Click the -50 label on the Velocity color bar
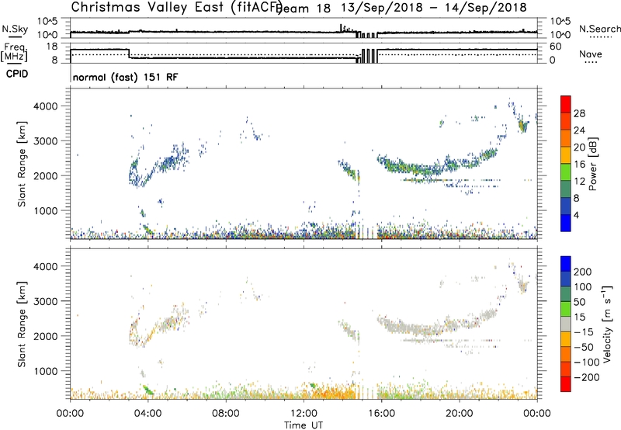Screen dimensions: 621x430 [x=584, y=347]
